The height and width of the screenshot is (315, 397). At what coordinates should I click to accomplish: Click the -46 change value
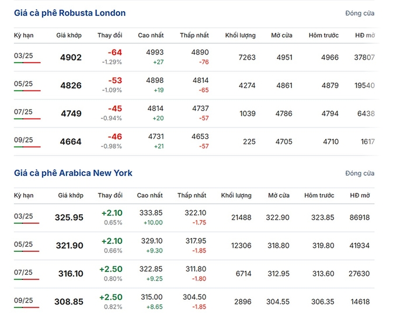pyautogui.click(x=115, y=137)
